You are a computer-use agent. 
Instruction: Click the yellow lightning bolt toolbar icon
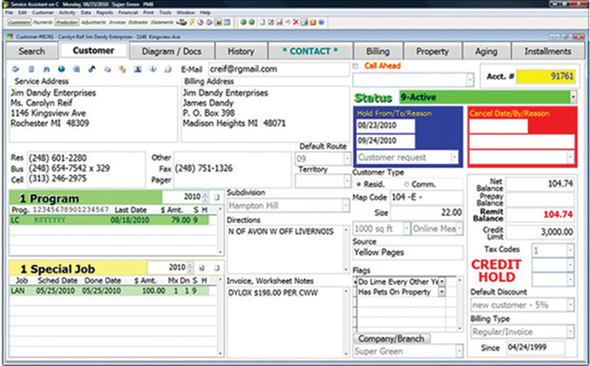point(192,23)
